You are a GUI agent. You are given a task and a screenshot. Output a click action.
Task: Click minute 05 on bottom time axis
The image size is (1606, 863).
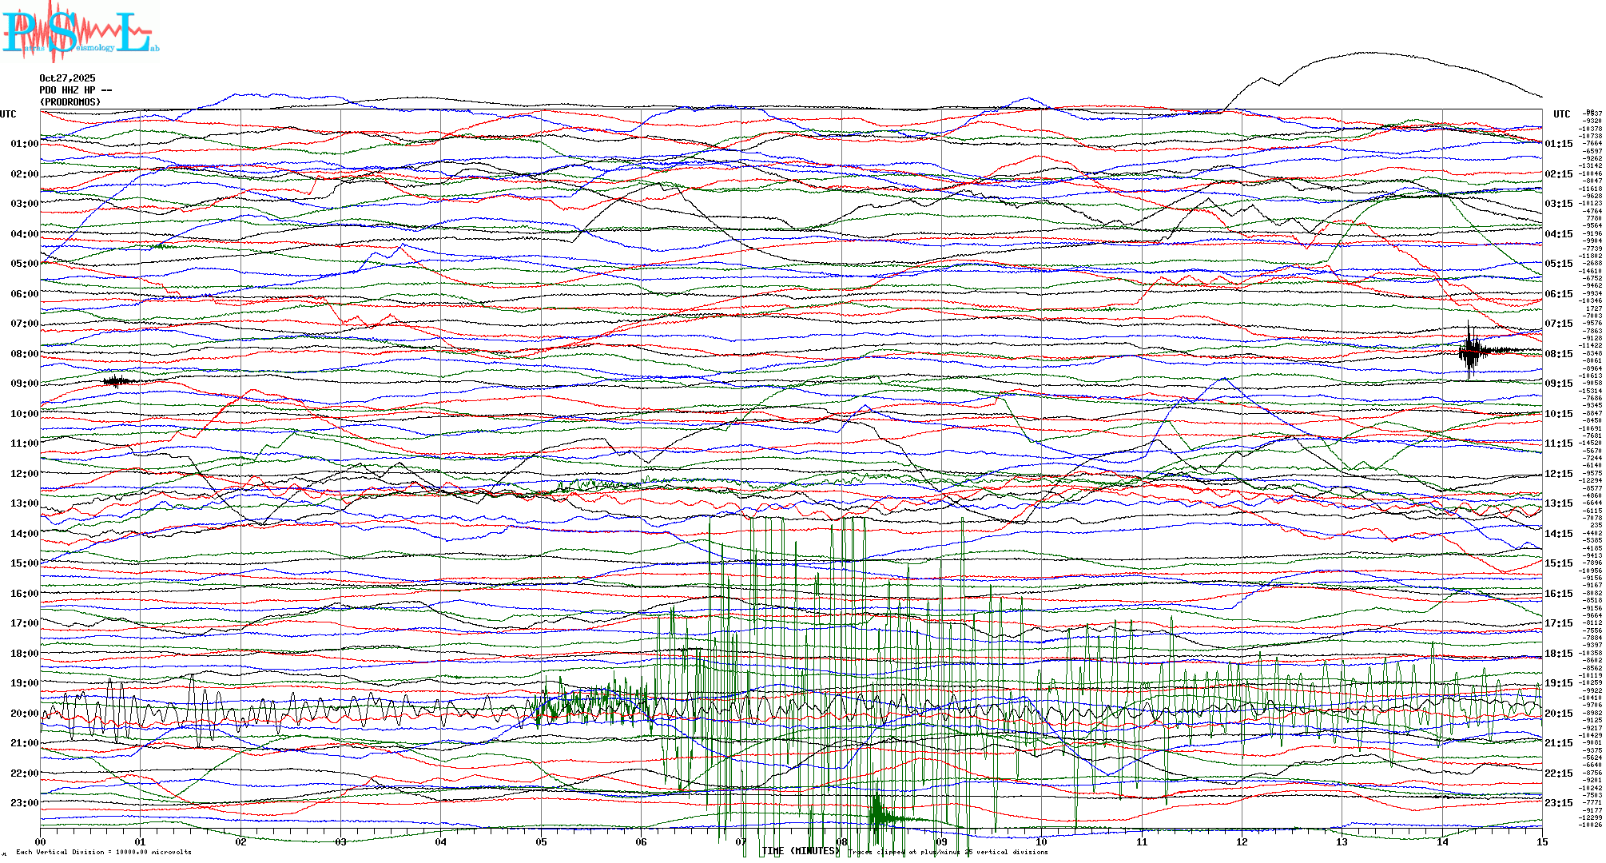pyautogui.click(x=541, y=841)
